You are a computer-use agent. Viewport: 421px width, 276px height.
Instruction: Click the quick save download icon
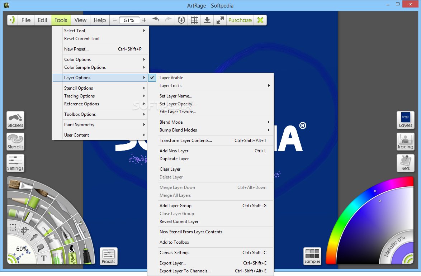[207, 20]
